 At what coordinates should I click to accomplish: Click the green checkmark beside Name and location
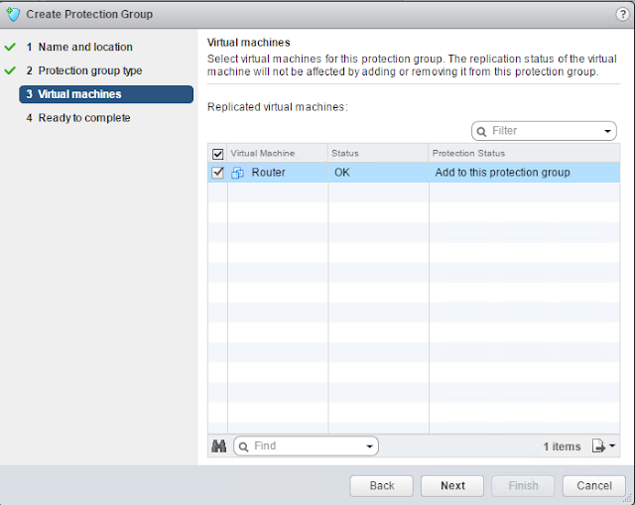10,47
